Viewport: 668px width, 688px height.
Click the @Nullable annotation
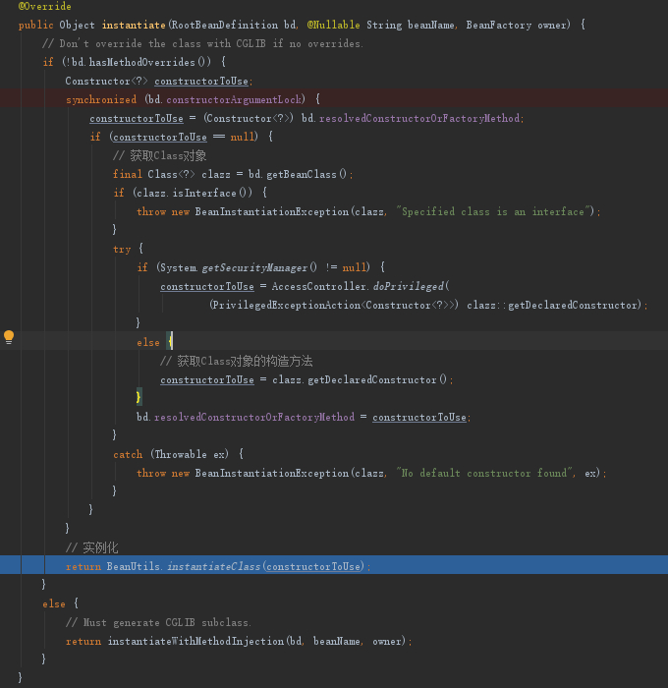point(334,25)
